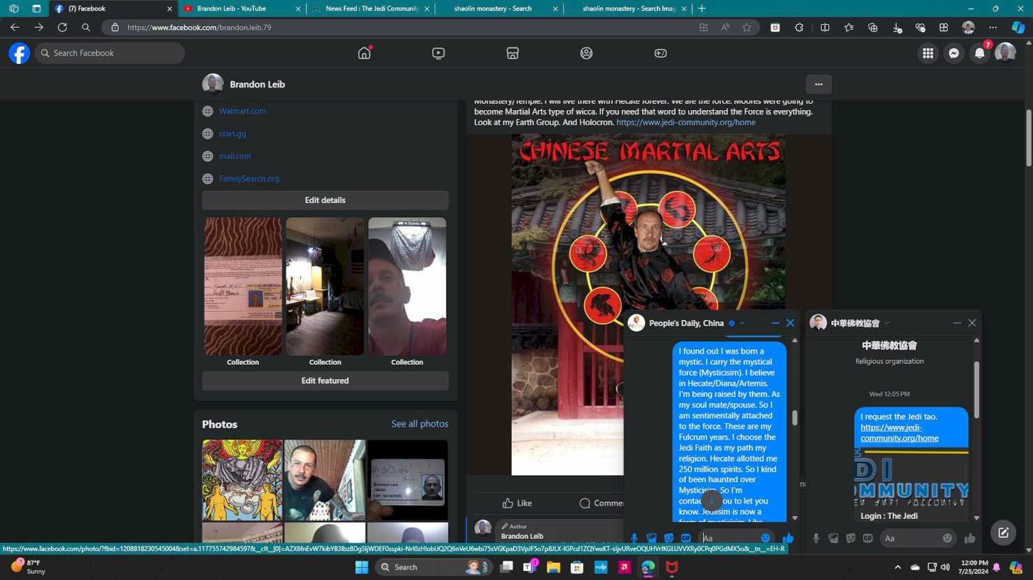The image size is (1033, 580).
Task: Open jedi-community.org link in the post
Action: click(686, 122)
